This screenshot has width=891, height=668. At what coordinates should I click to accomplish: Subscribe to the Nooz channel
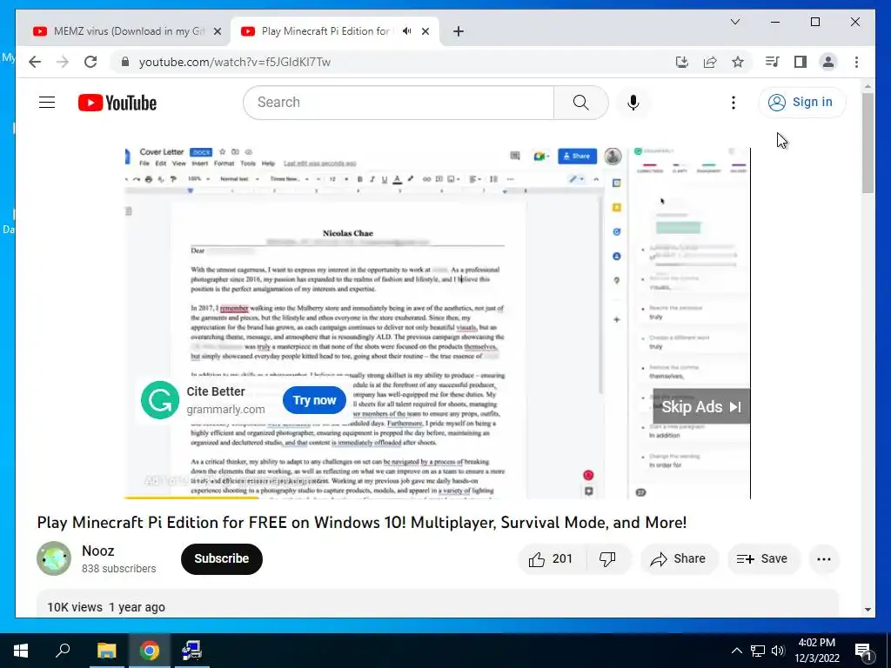[x=222, y=559]
